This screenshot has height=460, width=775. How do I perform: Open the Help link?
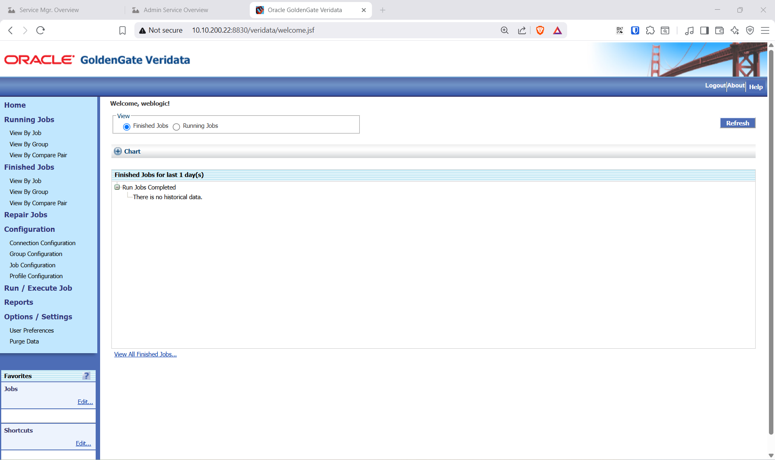[x=756, y=87]
